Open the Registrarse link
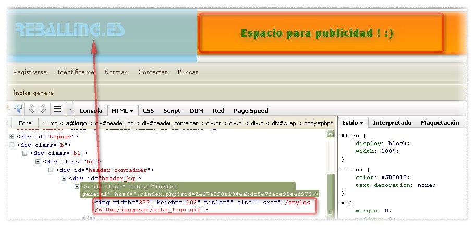Image resolution: width=474 pixels, height=226 pixels. coord(30,72)
